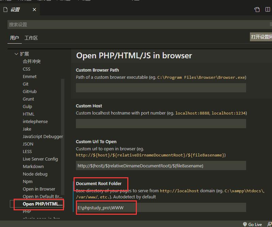The image size is (272, 227).
Task: Click the Custom Url To Open heading
Action: (x=96, y=141)
